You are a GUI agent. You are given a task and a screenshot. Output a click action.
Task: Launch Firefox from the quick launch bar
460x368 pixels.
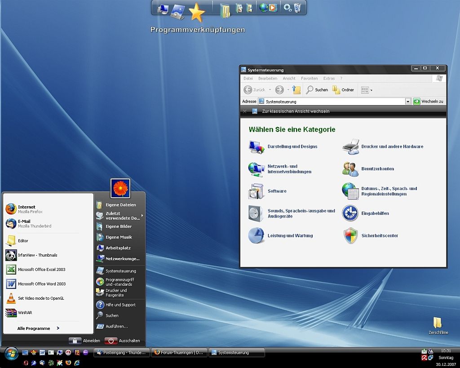[68, 363]
